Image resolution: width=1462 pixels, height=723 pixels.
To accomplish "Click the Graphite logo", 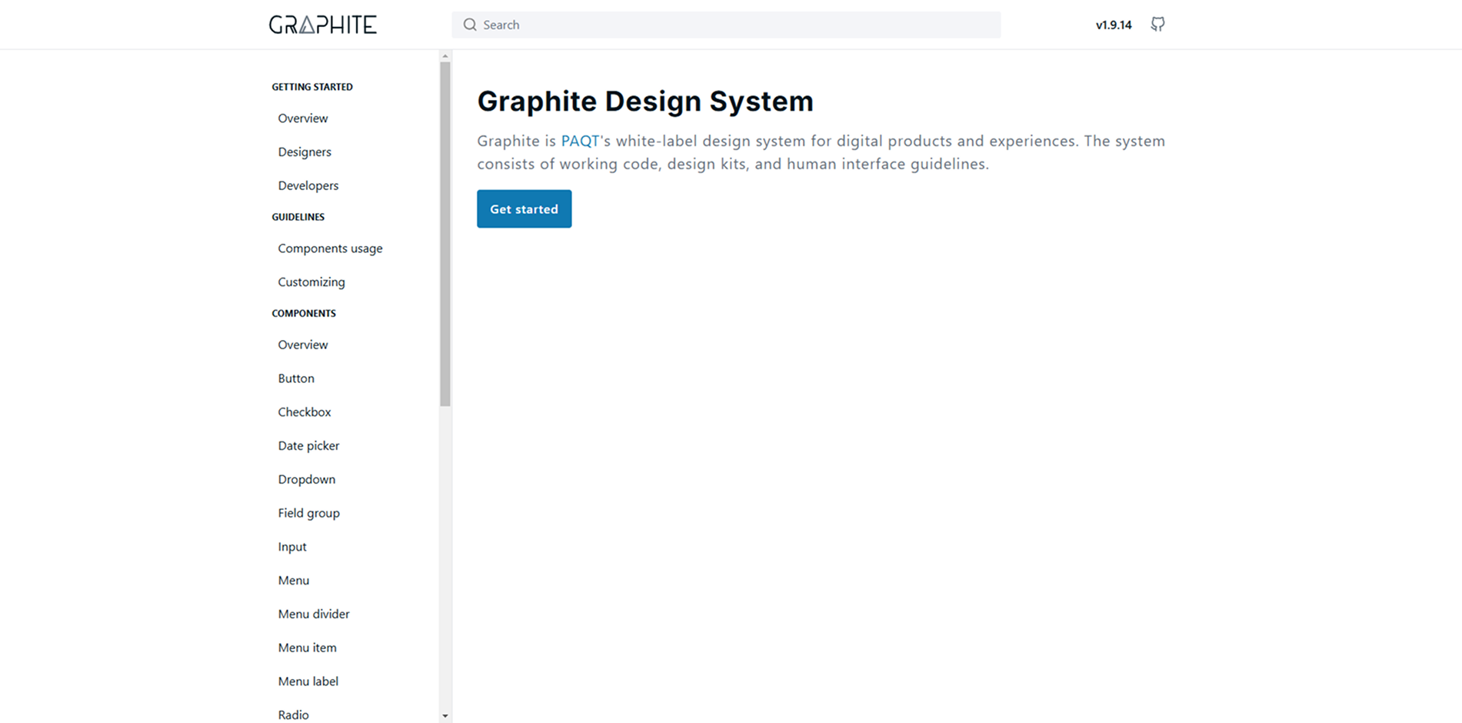I will pyautogui.click(x=323, y=25).
